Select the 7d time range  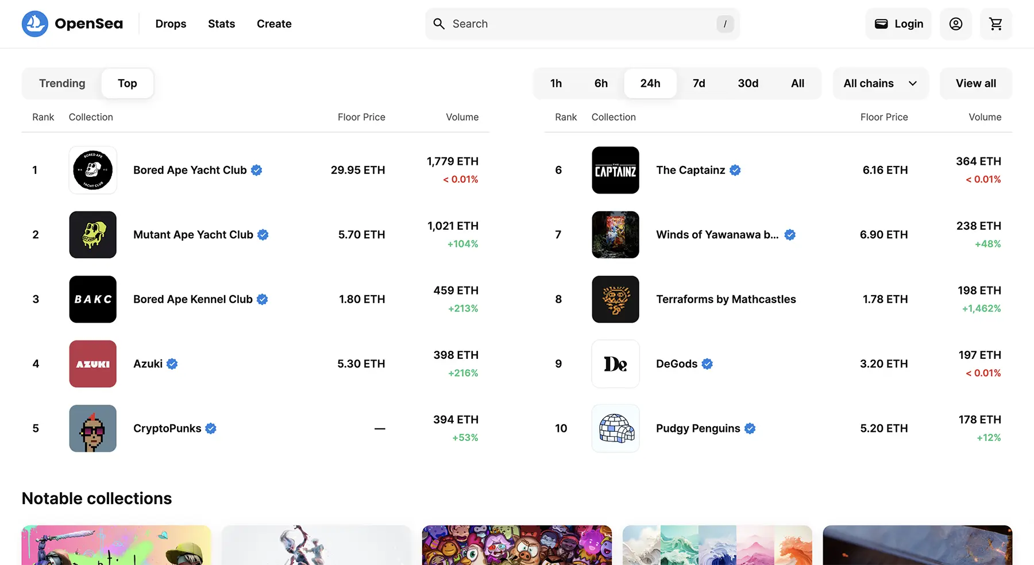click(x=699, y=83)
